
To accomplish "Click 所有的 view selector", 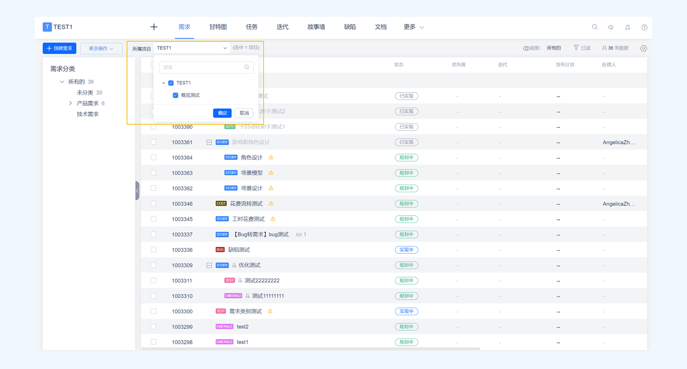I will pos(554,48).
